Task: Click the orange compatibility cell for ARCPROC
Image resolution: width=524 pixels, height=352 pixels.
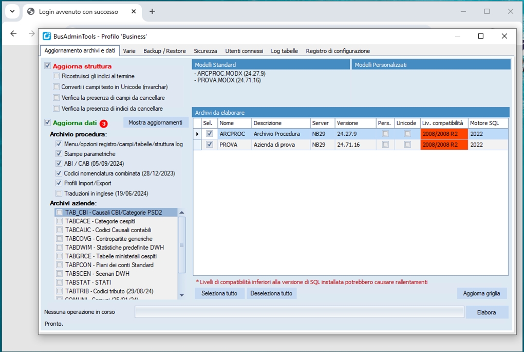Action: point(444,134)
